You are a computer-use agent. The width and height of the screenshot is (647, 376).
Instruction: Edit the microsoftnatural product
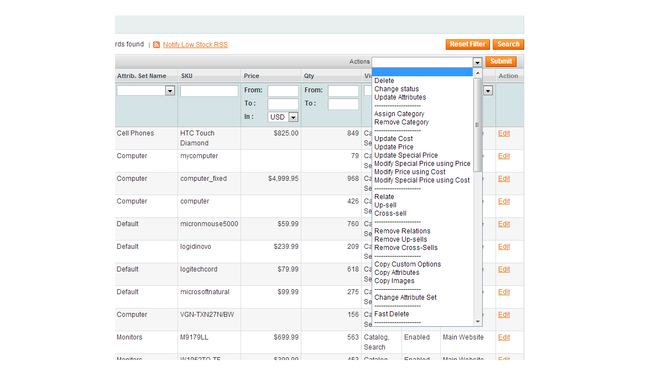tap(504, 292)
